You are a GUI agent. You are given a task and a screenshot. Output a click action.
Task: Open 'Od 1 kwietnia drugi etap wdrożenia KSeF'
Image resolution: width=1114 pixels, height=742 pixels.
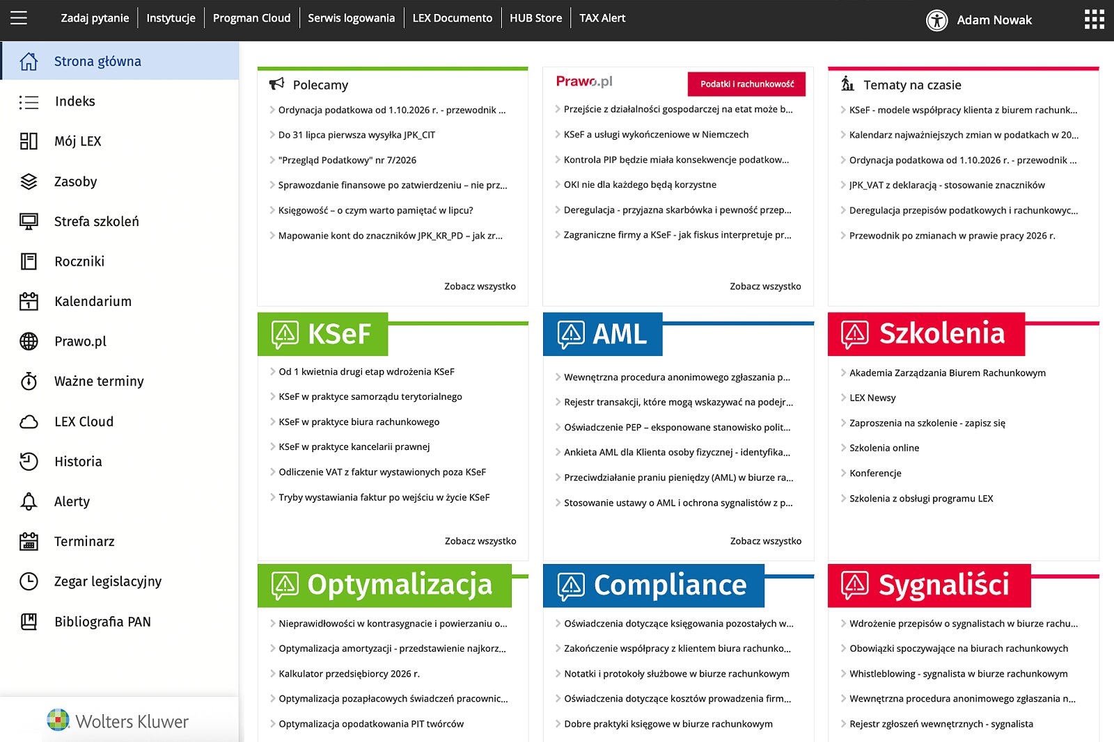click(x=366, y=371)
